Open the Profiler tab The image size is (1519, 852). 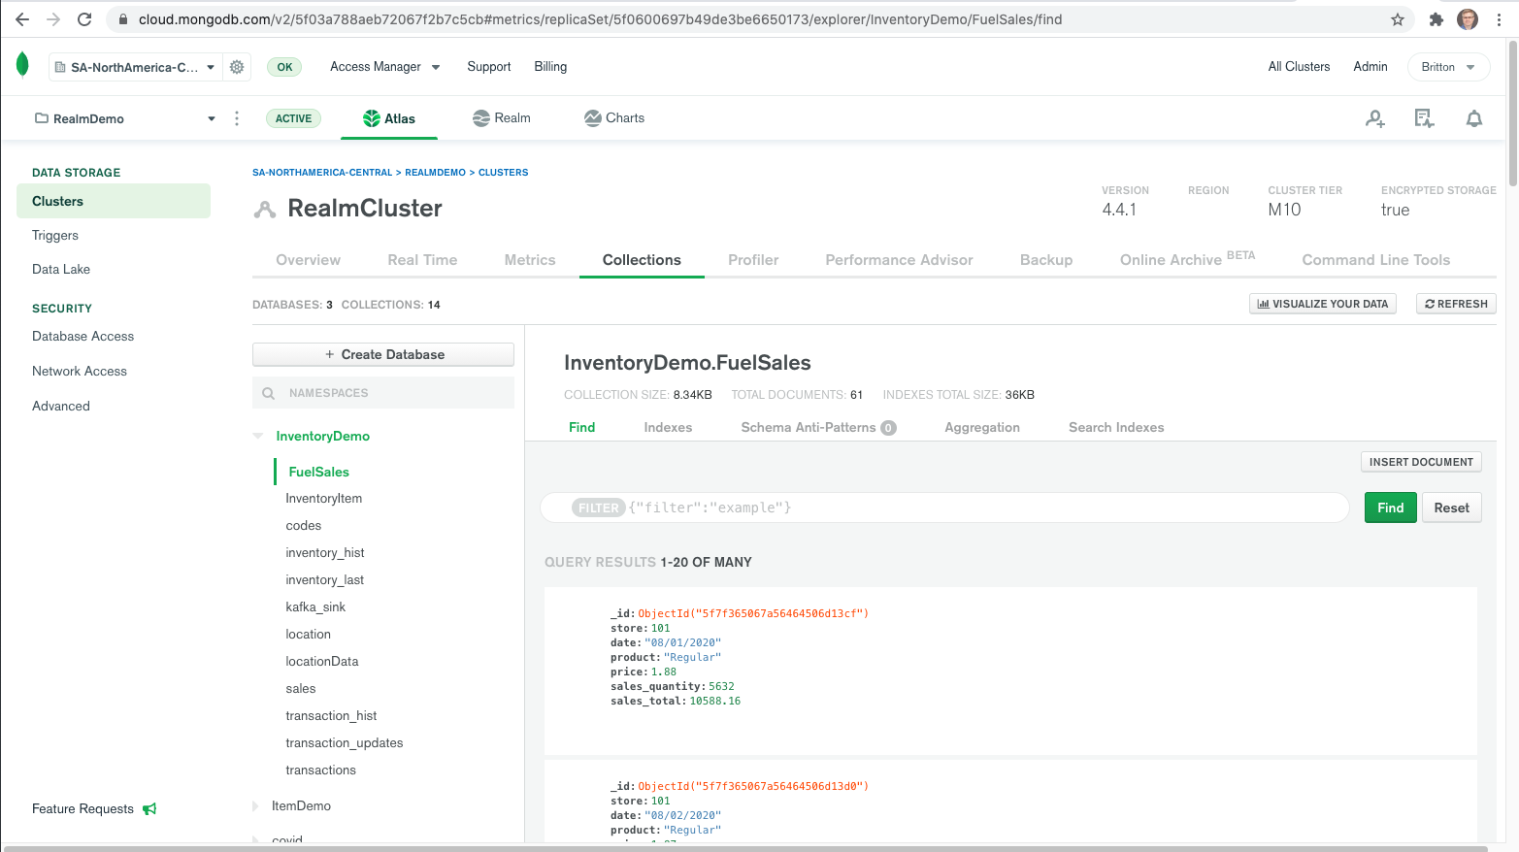[753, 260]
